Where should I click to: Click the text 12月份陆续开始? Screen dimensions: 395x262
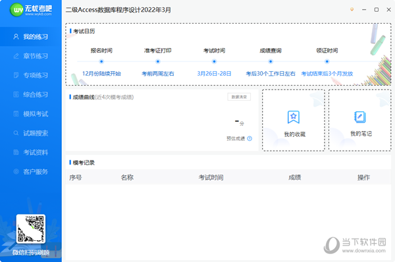(101, 74)
